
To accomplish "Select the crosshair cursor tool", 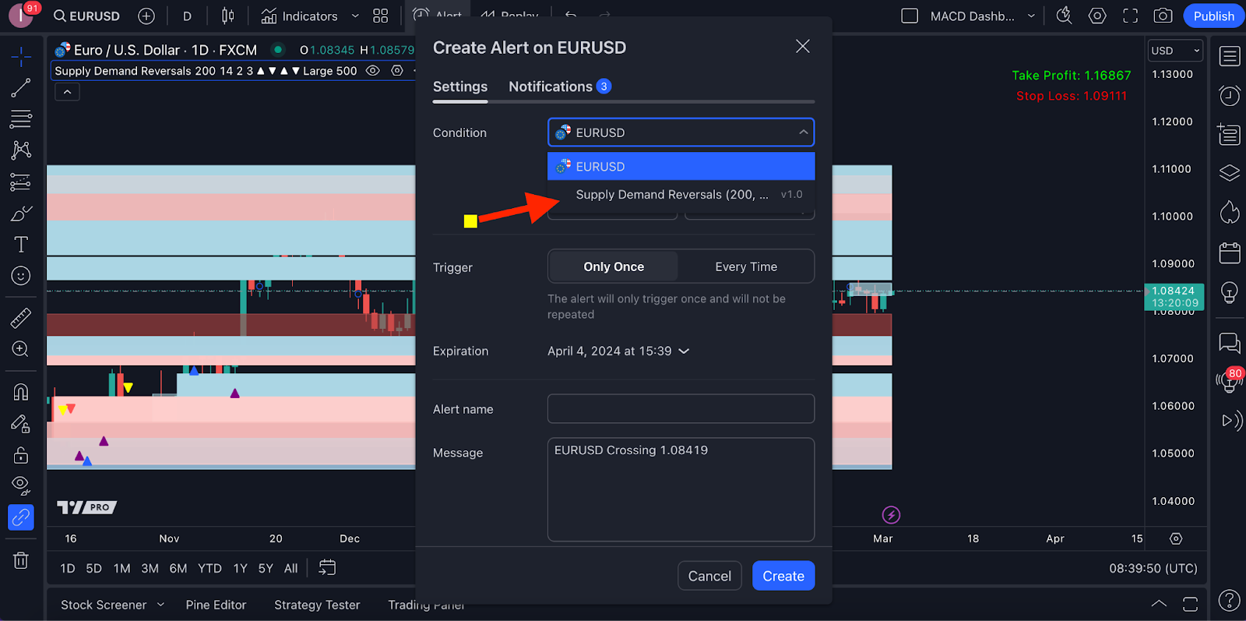I will pyautogui.click(x=21, y=56).
